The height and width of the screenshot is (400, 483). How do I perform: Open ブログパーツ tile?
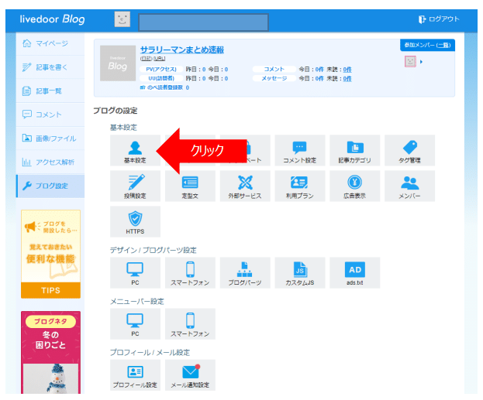245,272
